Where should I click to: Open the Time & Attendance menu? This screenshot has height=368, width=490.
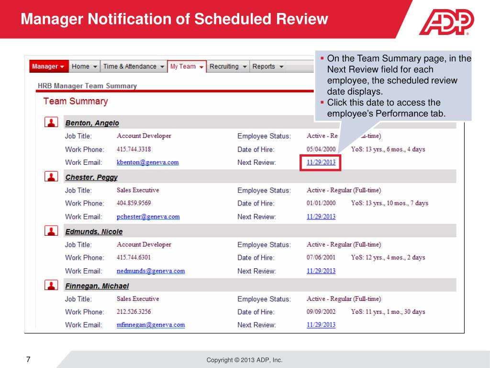(134, 66)
